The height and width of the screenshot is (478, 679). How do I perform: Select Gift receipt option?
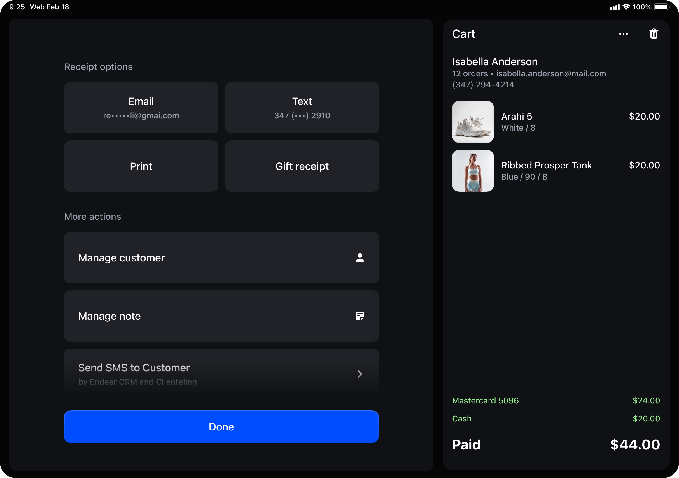[x=302, y=166]
